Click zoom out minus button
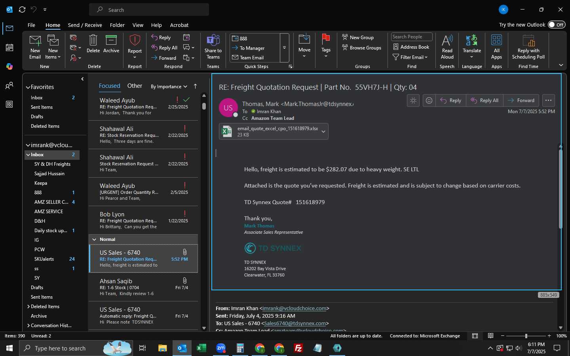Viewport: 570px width, 356px height. pyautogui.click(x=503, y=336)
